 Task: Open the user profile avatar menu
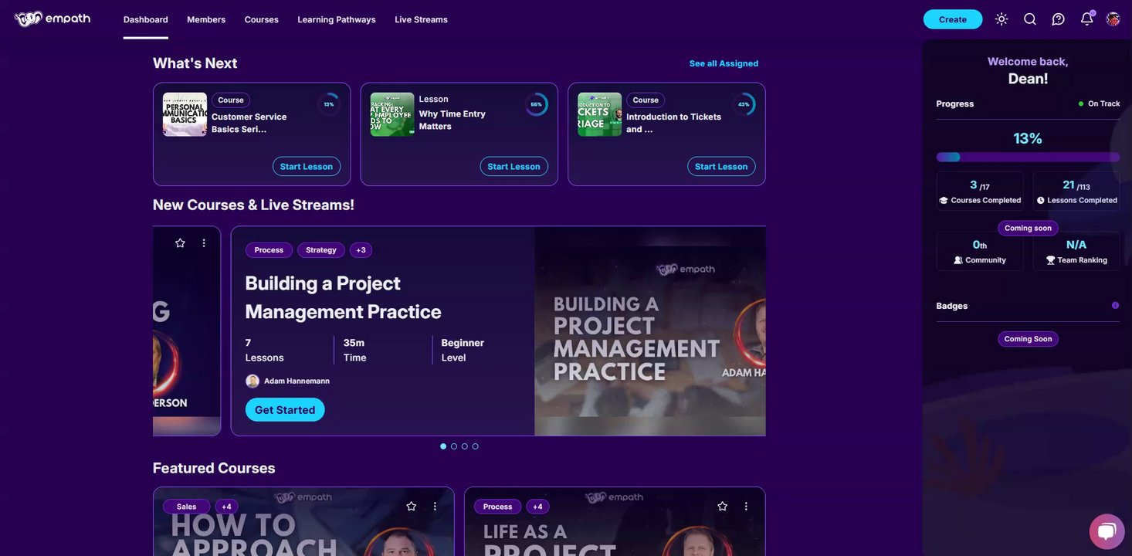click(x=1113, y=19)
